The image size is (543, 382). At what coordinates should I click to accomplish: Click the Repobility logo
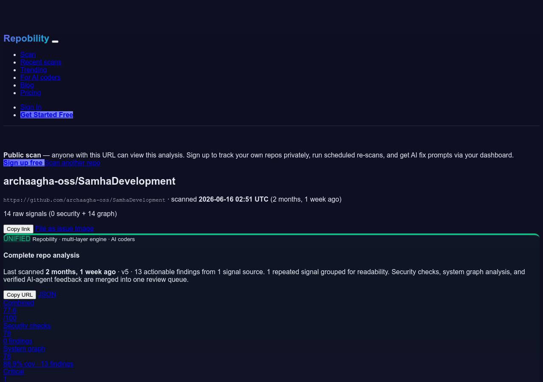coord(26,39)
